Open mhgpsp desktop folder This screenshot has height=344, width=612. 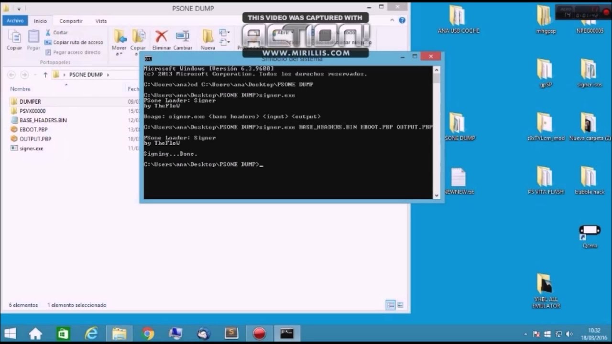tap(545, 20)
